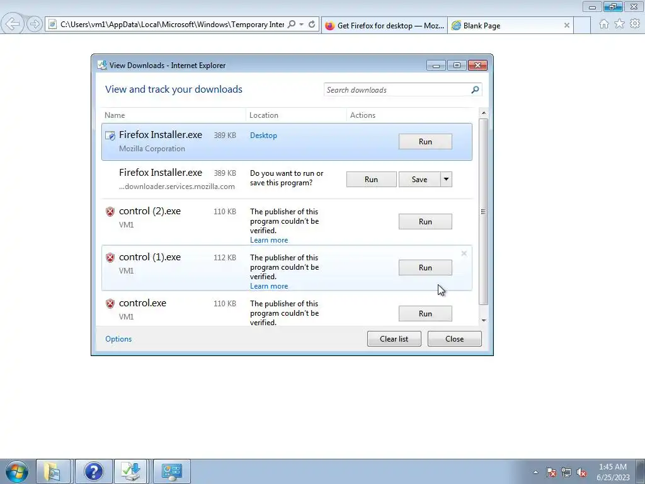This screenshot has height=484, width=645.
Task: Switch to Get Firefox for desktop tab
Action: pos(385,25)
